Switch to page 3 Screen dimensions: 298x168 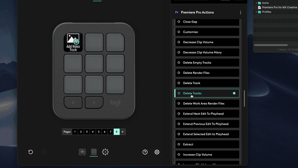point(87,131)
